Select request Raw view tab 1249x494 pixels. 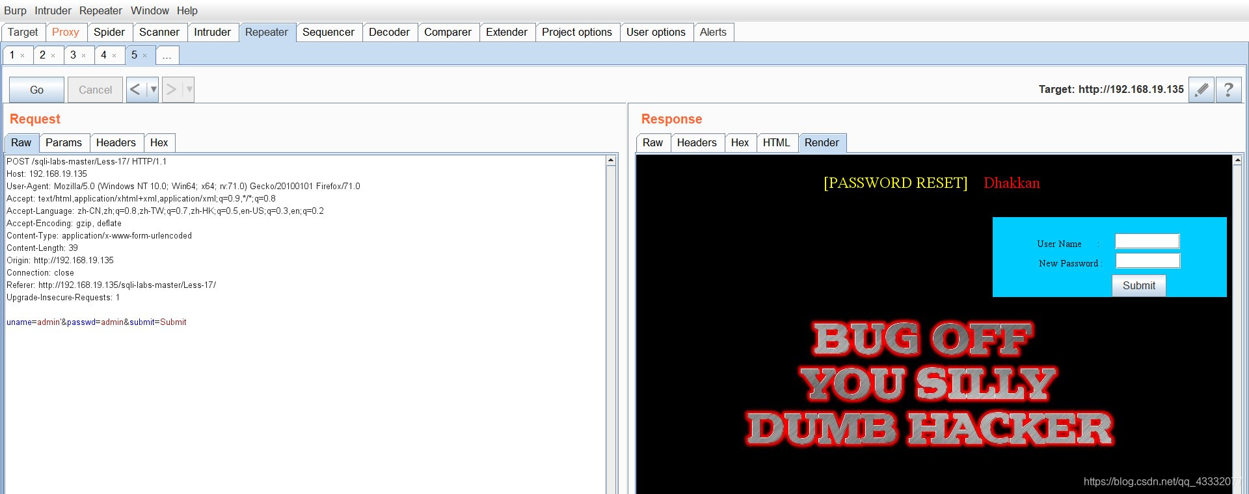click(21, 143)
